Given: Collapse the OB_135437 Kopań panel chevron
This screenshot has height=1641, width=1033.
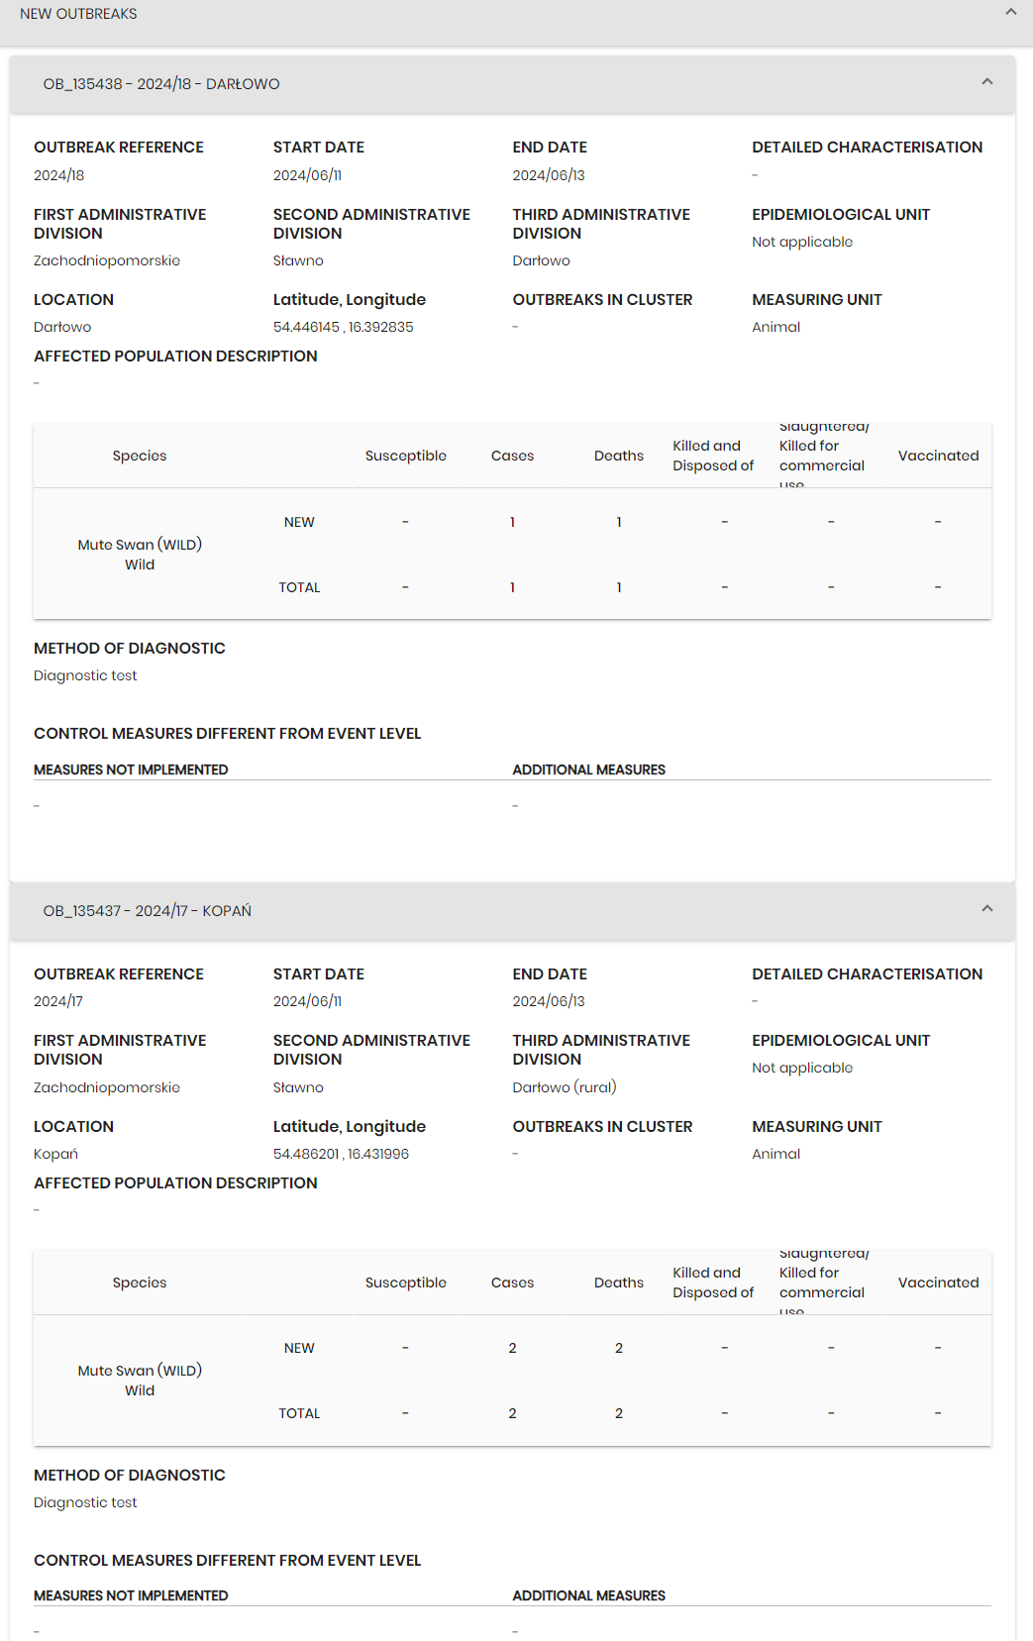Looking at the screenshot, I should click(986, 909).
